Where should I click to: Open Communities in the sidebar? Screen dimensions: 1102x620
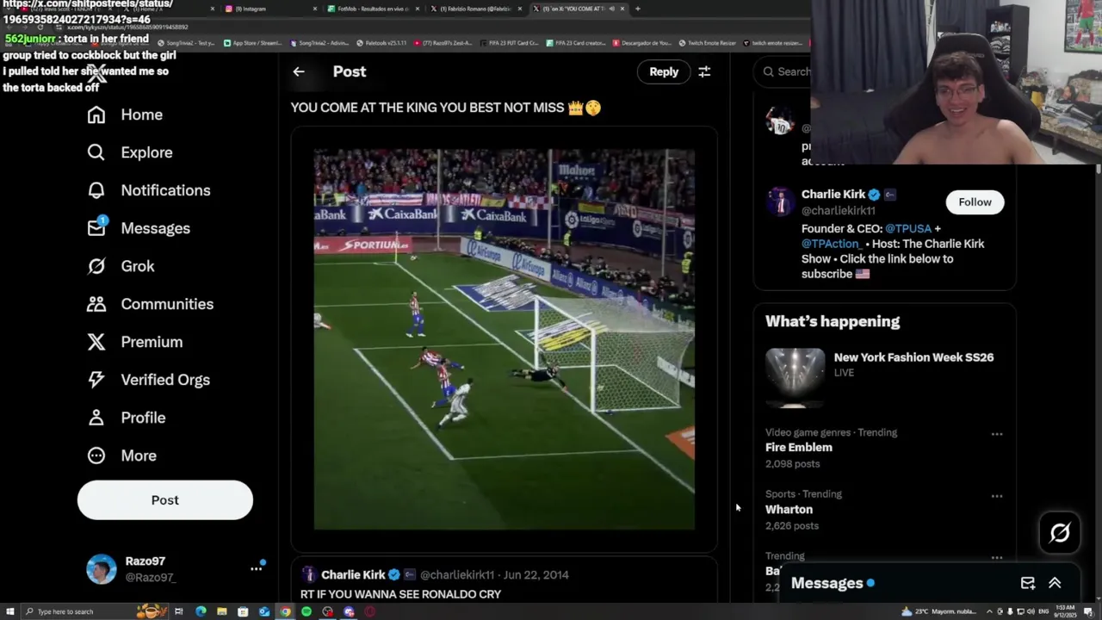pyautogui.click(x=150, y=304)
